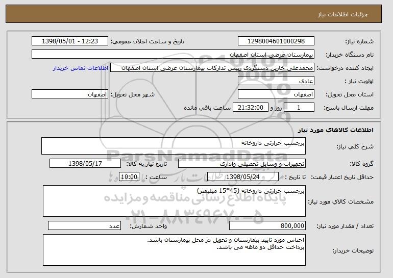Click the time field showing 10:00
Image resolution: width=393 pixels, height=278 pixels.
click(x=129, y=177)
